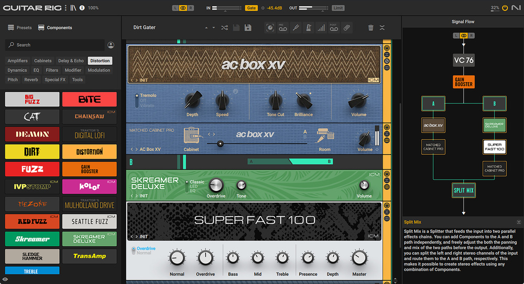The width and height of the screenshot is (524, 284).
Task: Save preset as new copy
Action: click(x=248, y=28)
